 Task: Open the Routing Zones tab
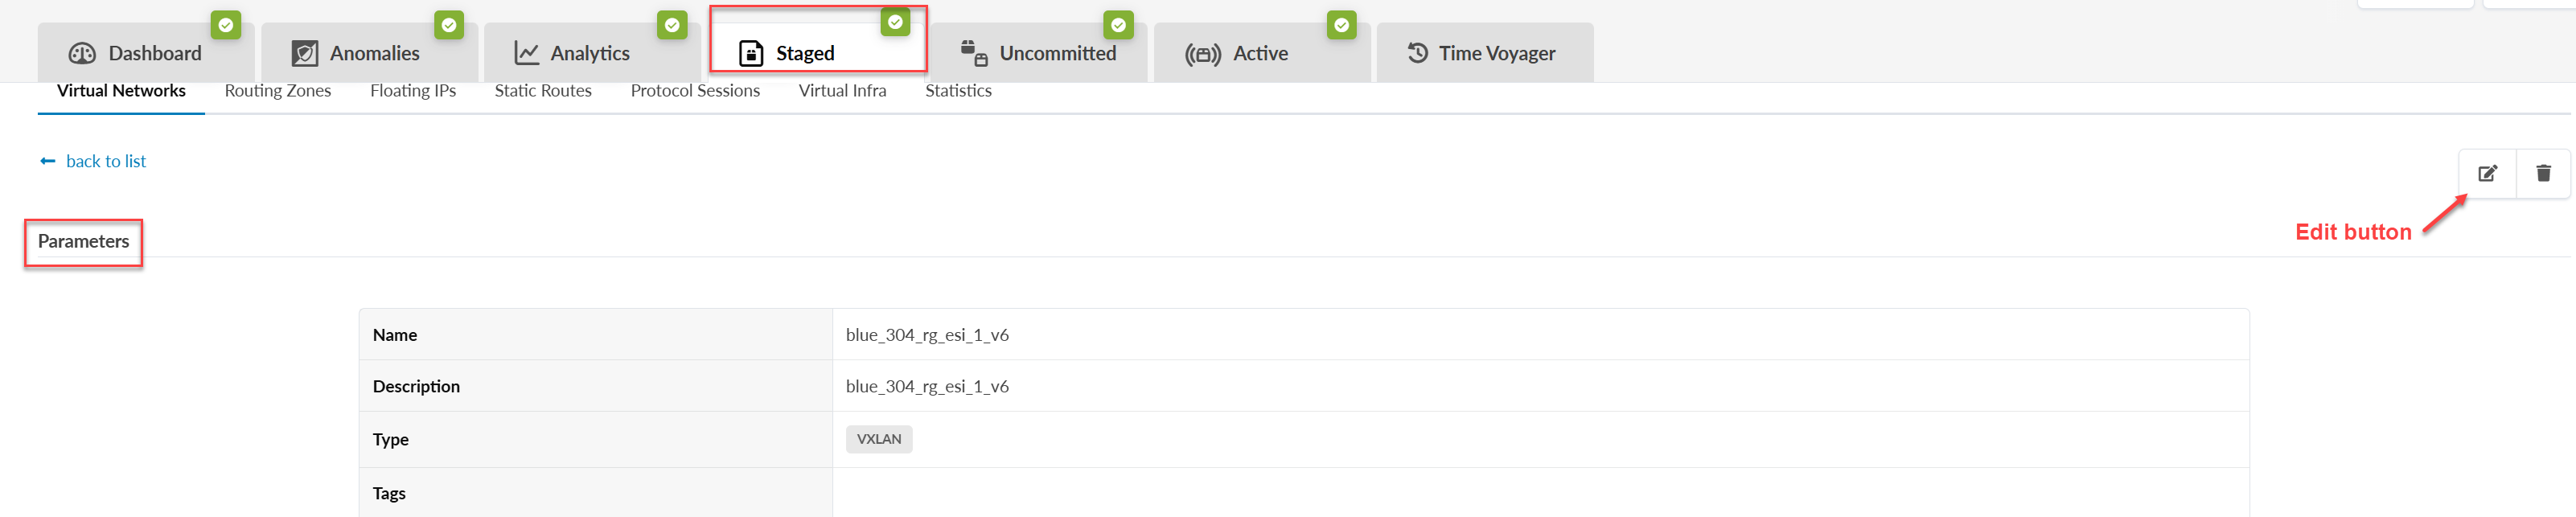pyautogui.click(x=278, y=91)
